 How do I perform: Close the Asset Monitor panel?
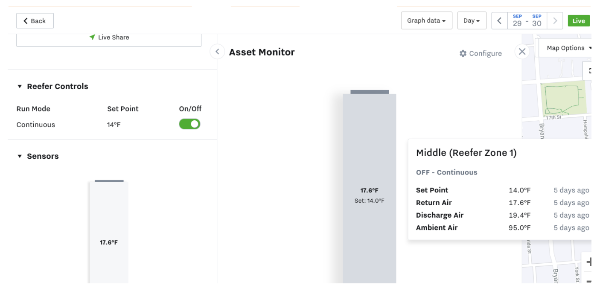[522, 52]
